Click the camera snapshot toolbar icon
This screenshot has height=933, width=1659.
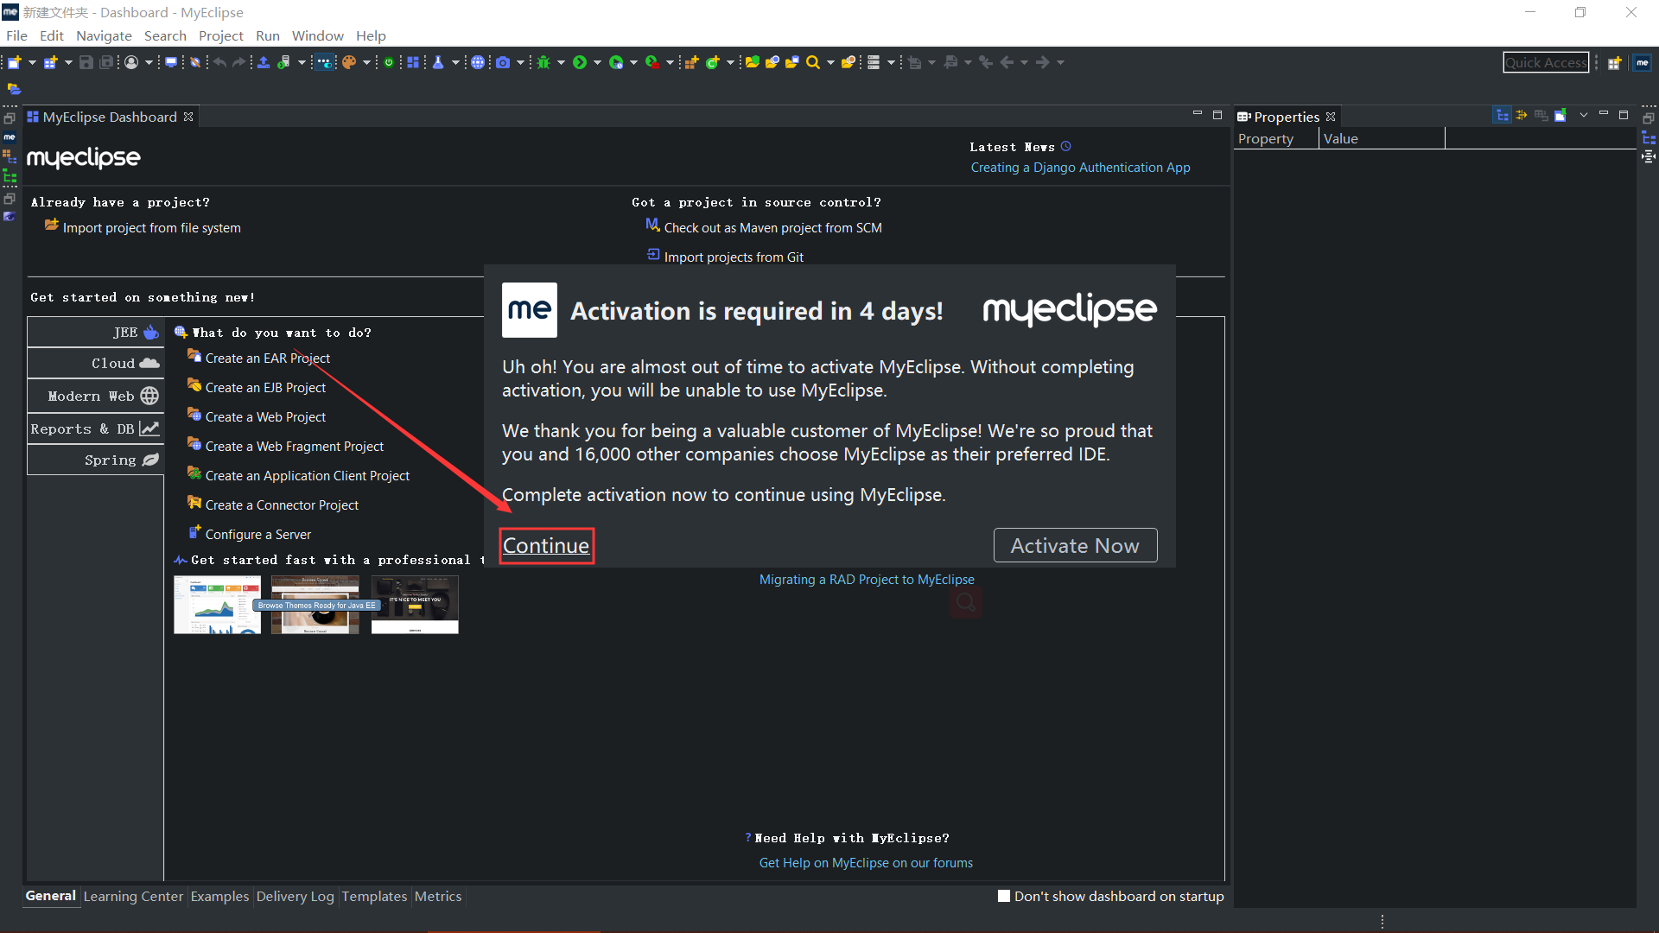pos(503,62)
